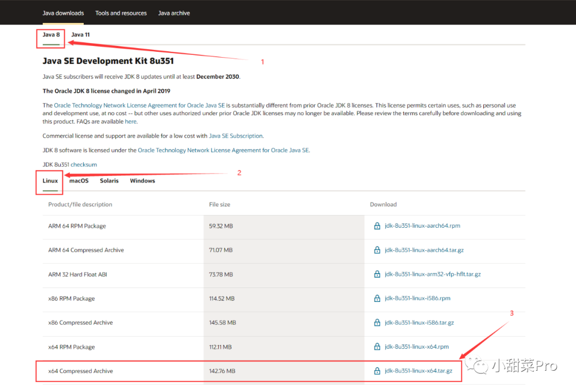Select the Java 8 tab
This screenshot has height=391, width=576.
coord(51,35)
